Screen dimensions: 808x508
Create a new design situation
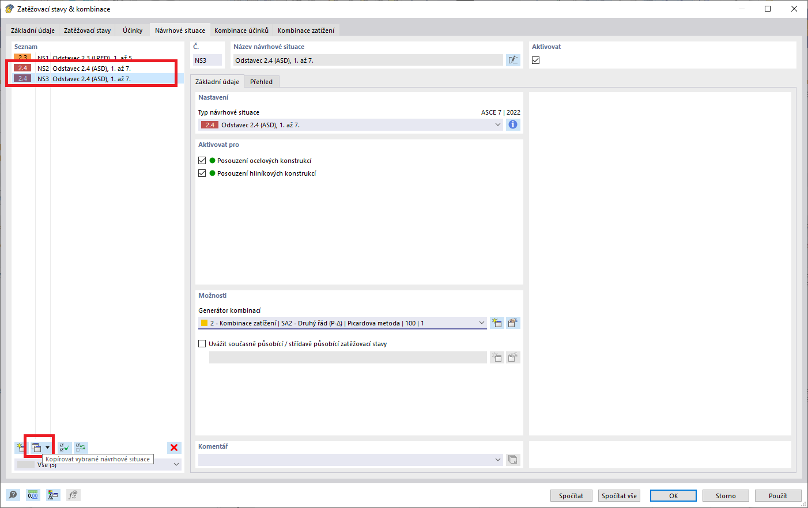coord(21,448)
